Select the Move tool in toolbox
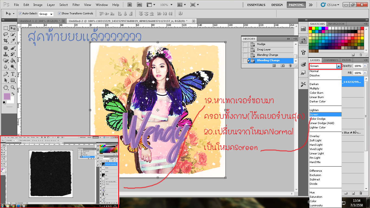 13,28
